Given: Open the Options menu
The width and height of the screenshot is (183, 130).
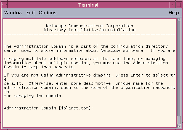Looking at the screenshot, I should coord(47,13).
